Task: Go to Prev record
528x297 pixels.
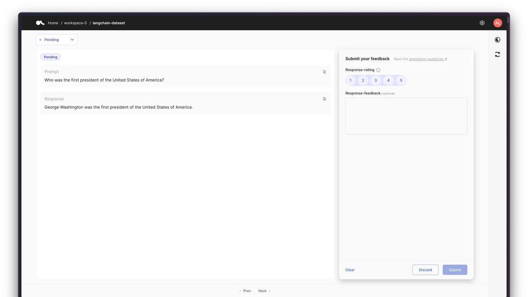Action: tap(245, 291)
